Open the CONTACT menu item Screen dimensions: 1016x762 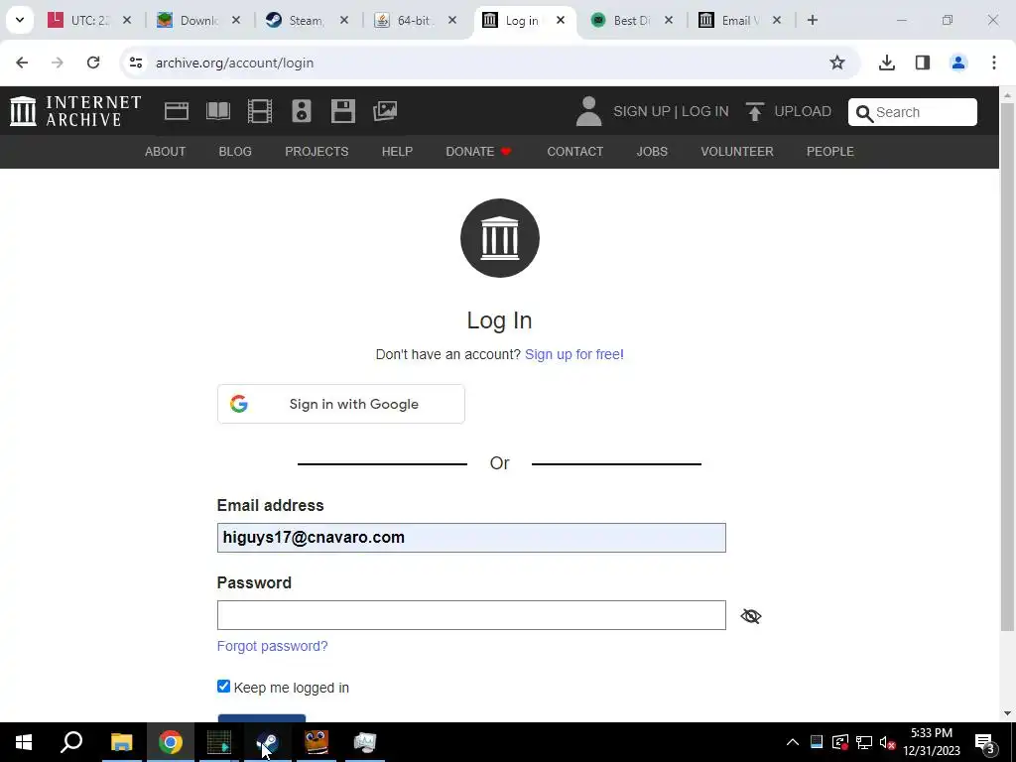575,152
